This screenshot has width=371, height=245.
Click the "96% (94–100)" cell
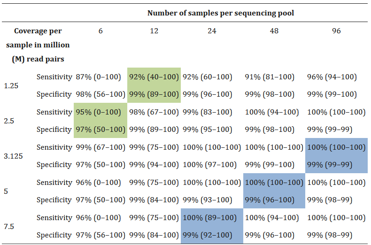tap(332, 77)
